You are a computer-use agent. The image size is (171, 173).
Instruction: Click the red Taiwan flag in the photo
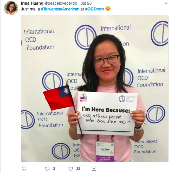click(58, 98)
